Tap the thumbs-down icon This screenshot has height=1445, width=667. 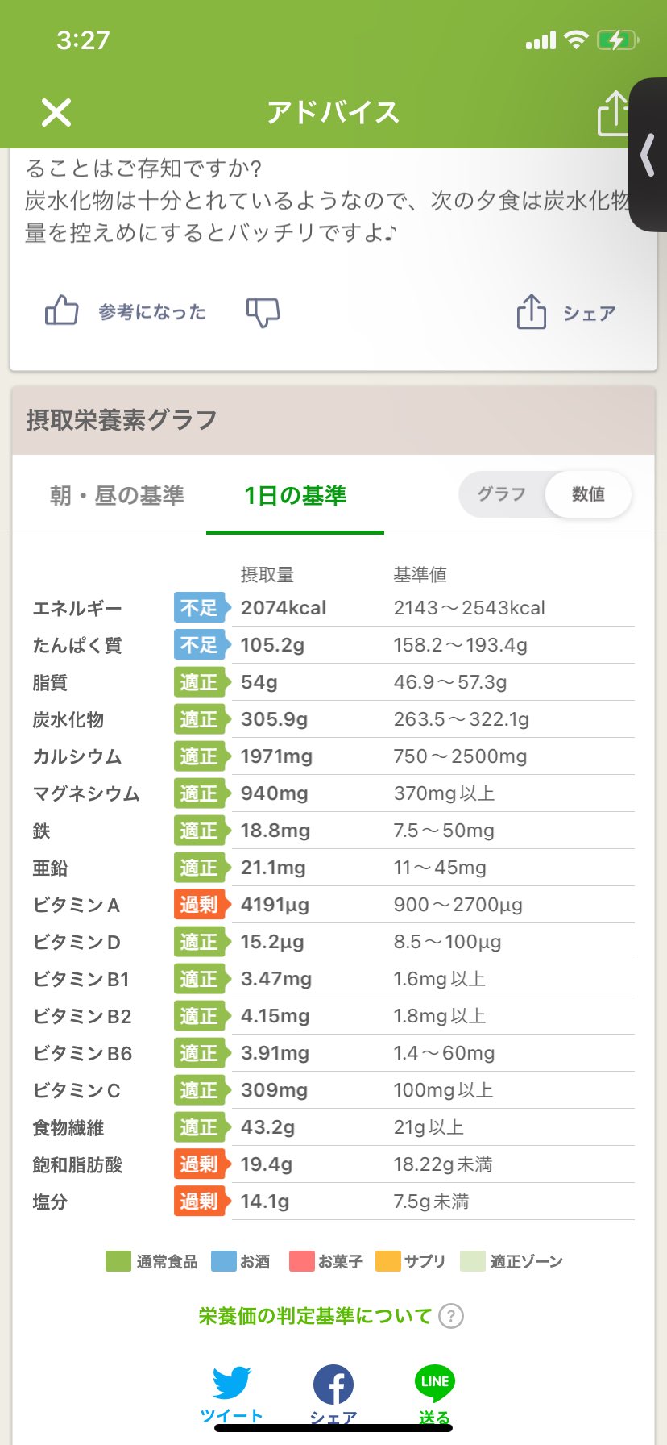point(263,311)
